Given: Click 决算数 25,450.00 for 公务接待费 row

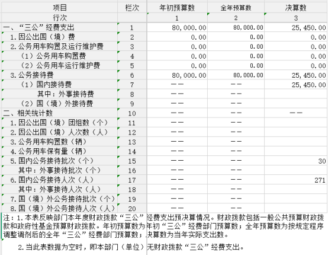Looking at the screenshot, I should click(x=308, y=75).
